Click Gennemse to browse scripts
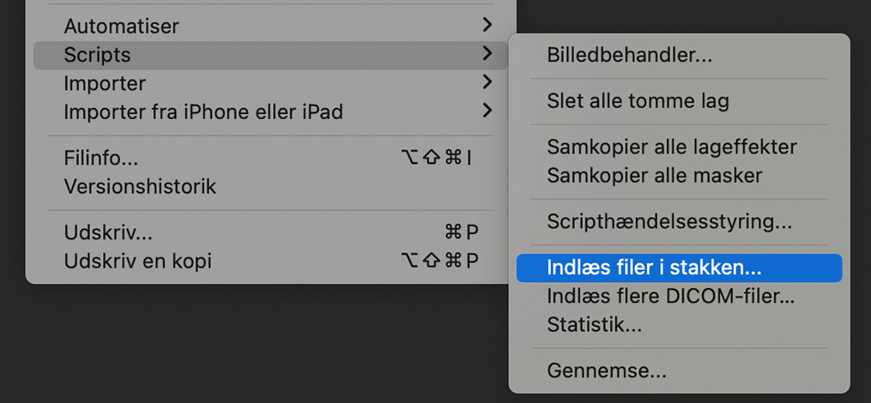 click(x=606, y=371)
